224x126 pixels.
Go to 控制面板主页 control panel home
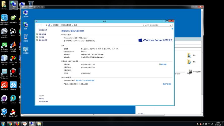[43, 30]
